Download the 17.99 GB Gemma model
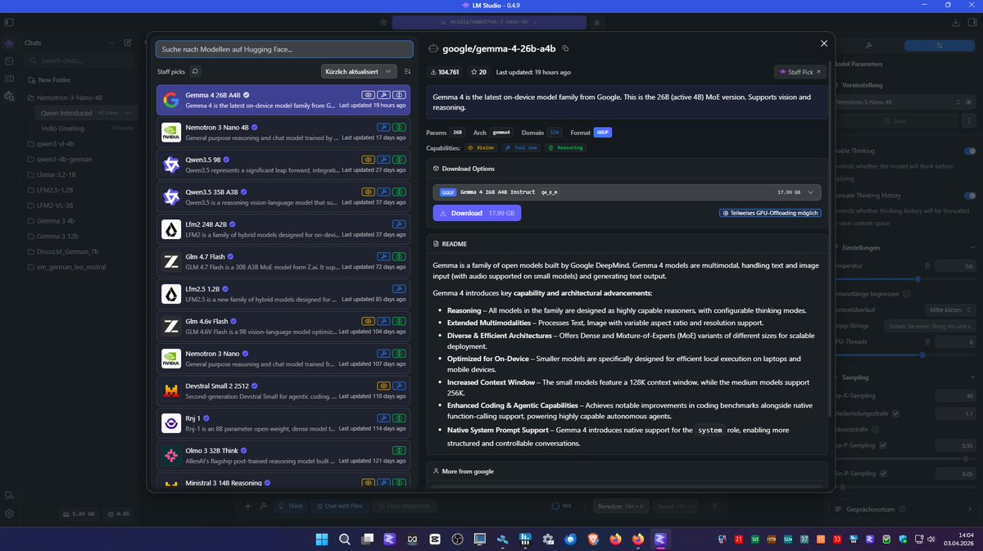The image size is (983, 551). click(477, 213)
